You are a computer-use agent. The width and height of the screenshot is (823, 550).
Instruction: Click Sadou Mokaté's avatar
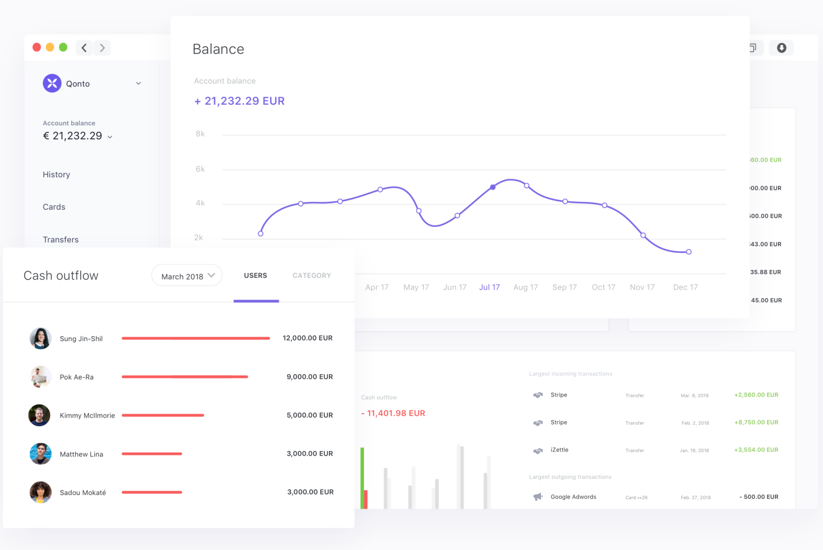coord(40,492)
